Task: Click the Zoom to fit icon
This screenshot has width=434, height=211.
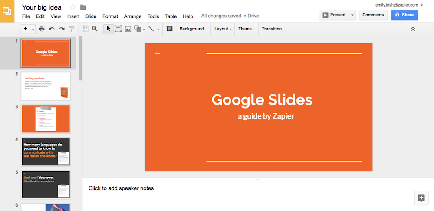Action: (85, 29)
